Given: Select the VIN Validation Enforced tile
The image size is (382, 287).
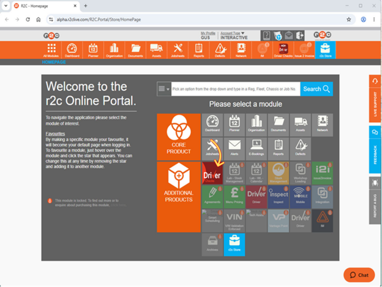Looking at the screenshot, I should (234, 220).
